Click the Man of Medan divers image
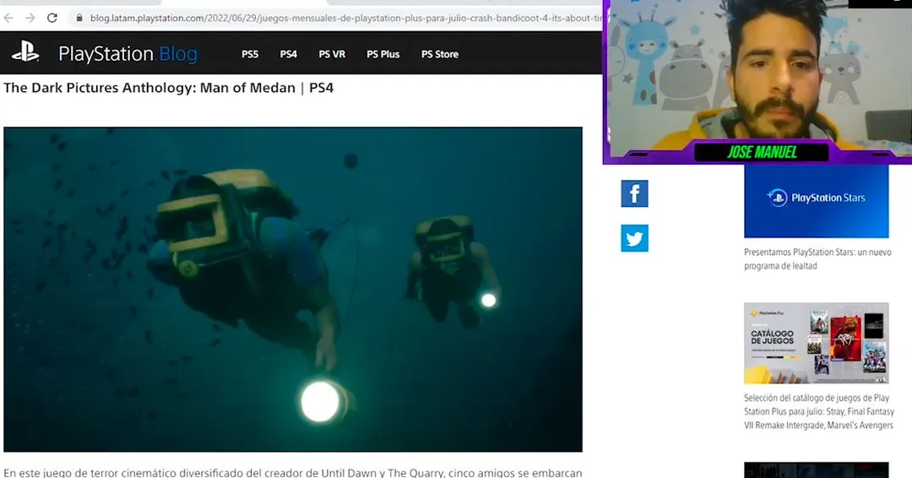 point(292,289)
